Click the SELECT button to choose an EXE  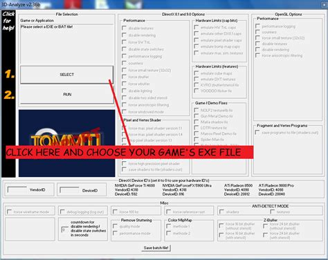point(66,75)
